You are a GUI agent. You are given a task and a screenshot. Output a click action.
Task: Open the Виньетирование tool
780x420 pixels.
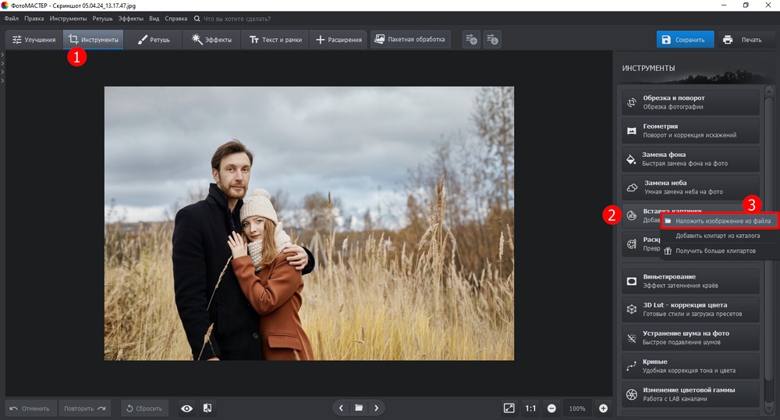pyautogui.click(x=690, y=281)
